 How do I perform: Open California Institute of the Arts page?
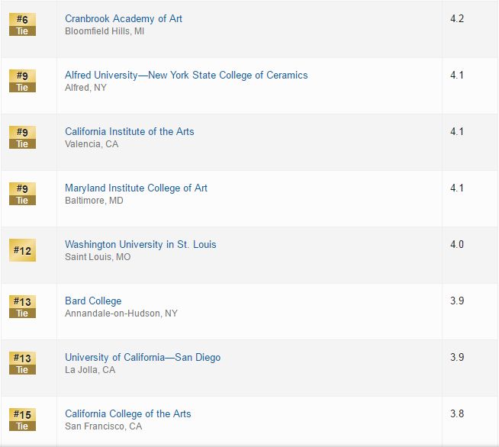[129, 131]
